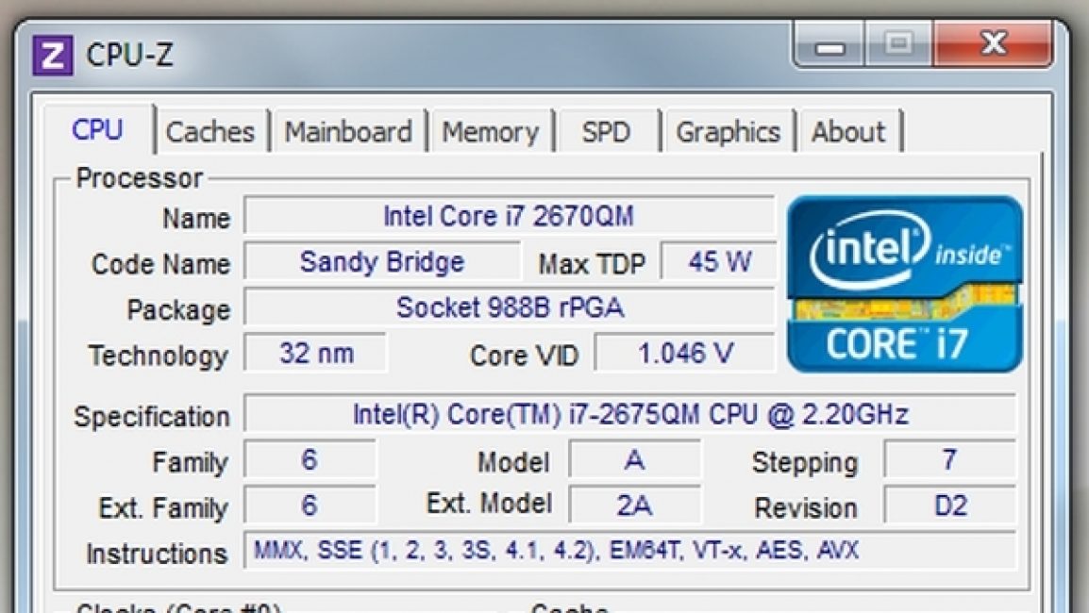Click the disabled maximize button

click(x=898, y=45)
